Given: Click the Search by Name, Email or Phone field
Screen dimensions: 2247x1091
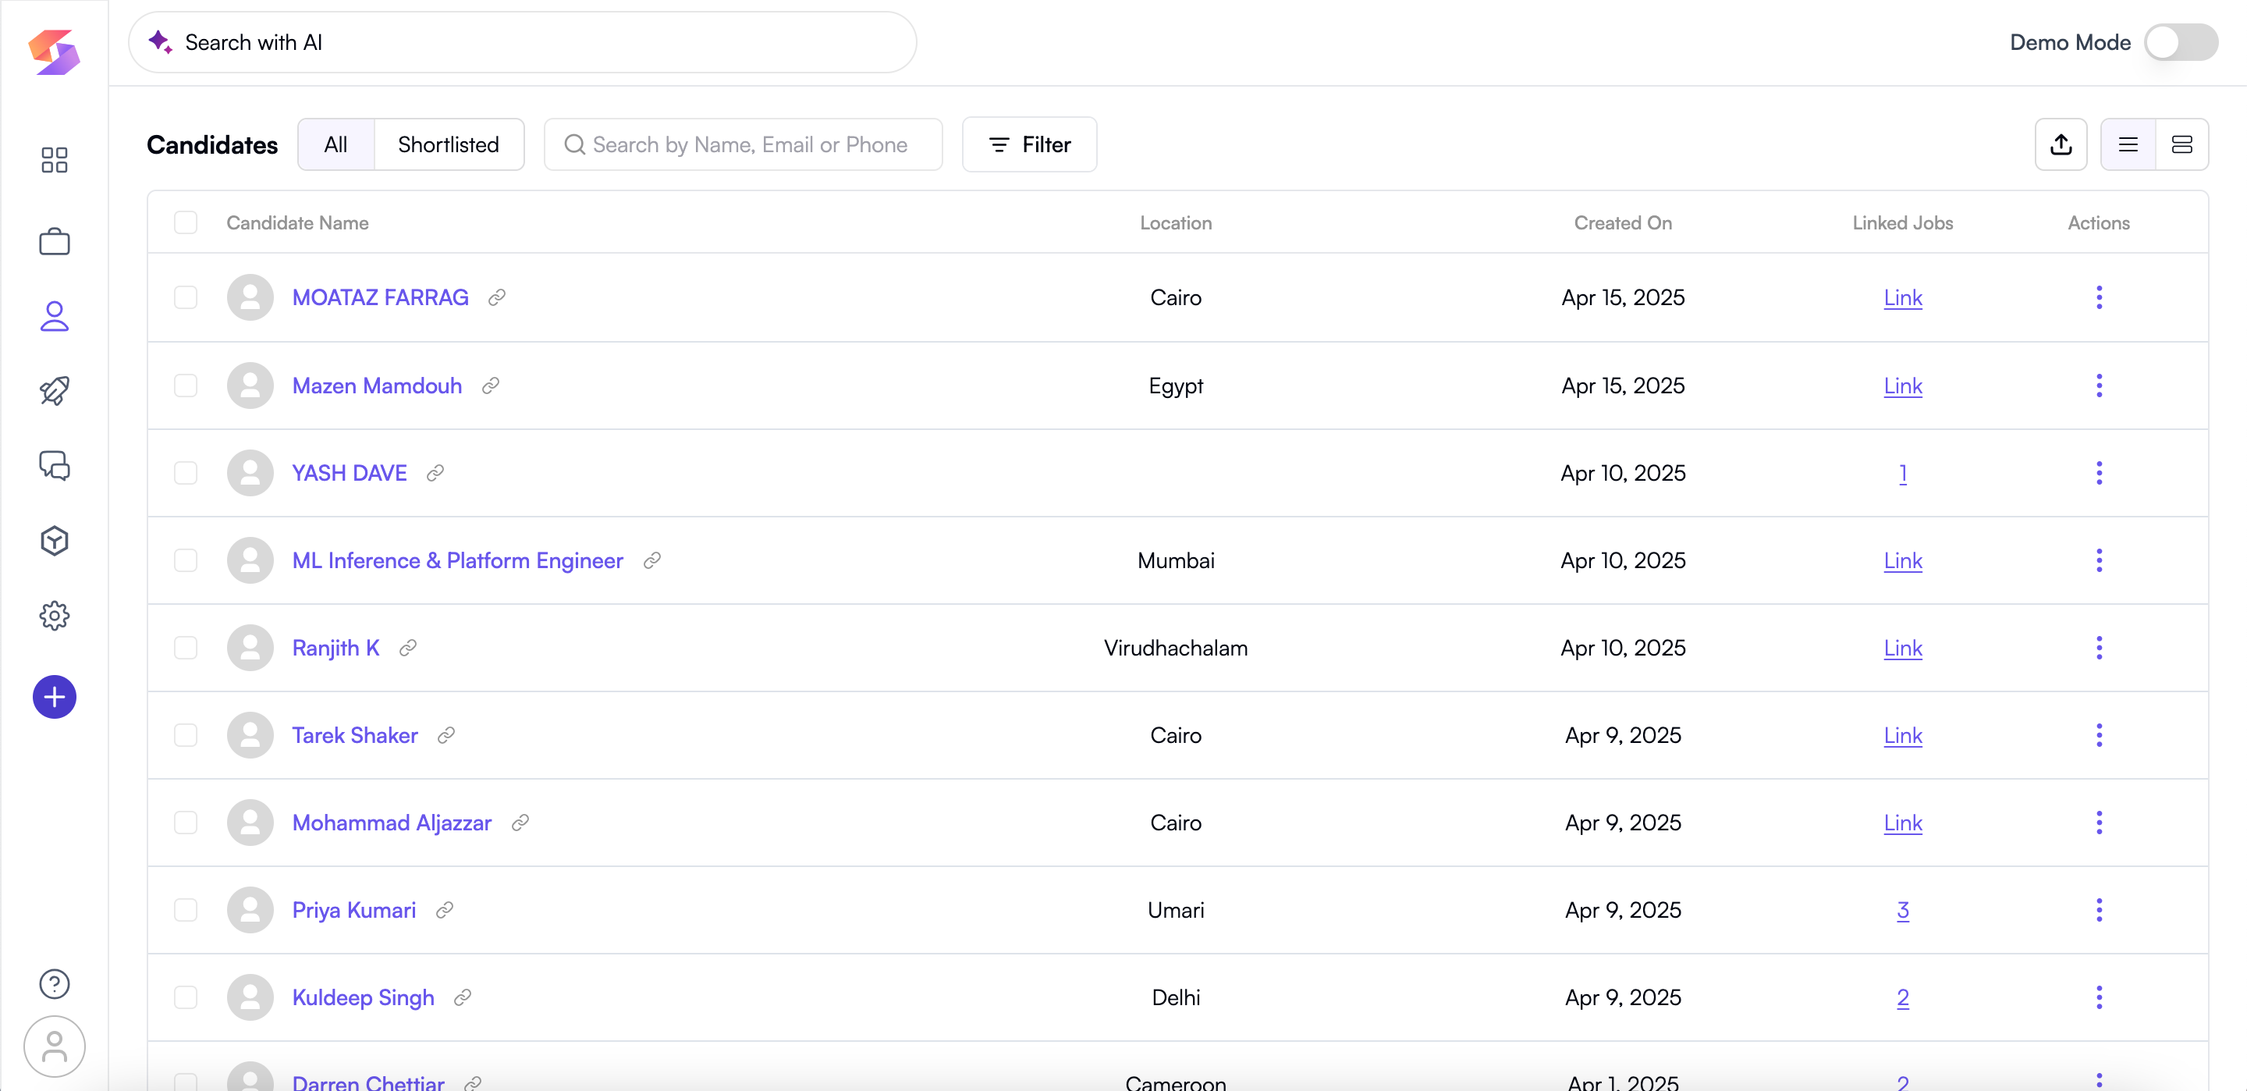Looking at the screenshot, I should [x=750, y=145].
